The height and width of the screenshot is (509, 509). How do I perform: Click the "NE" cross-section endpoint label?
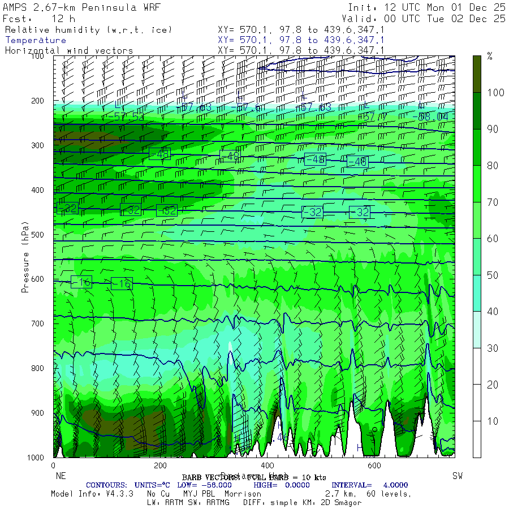coord(61,476)
